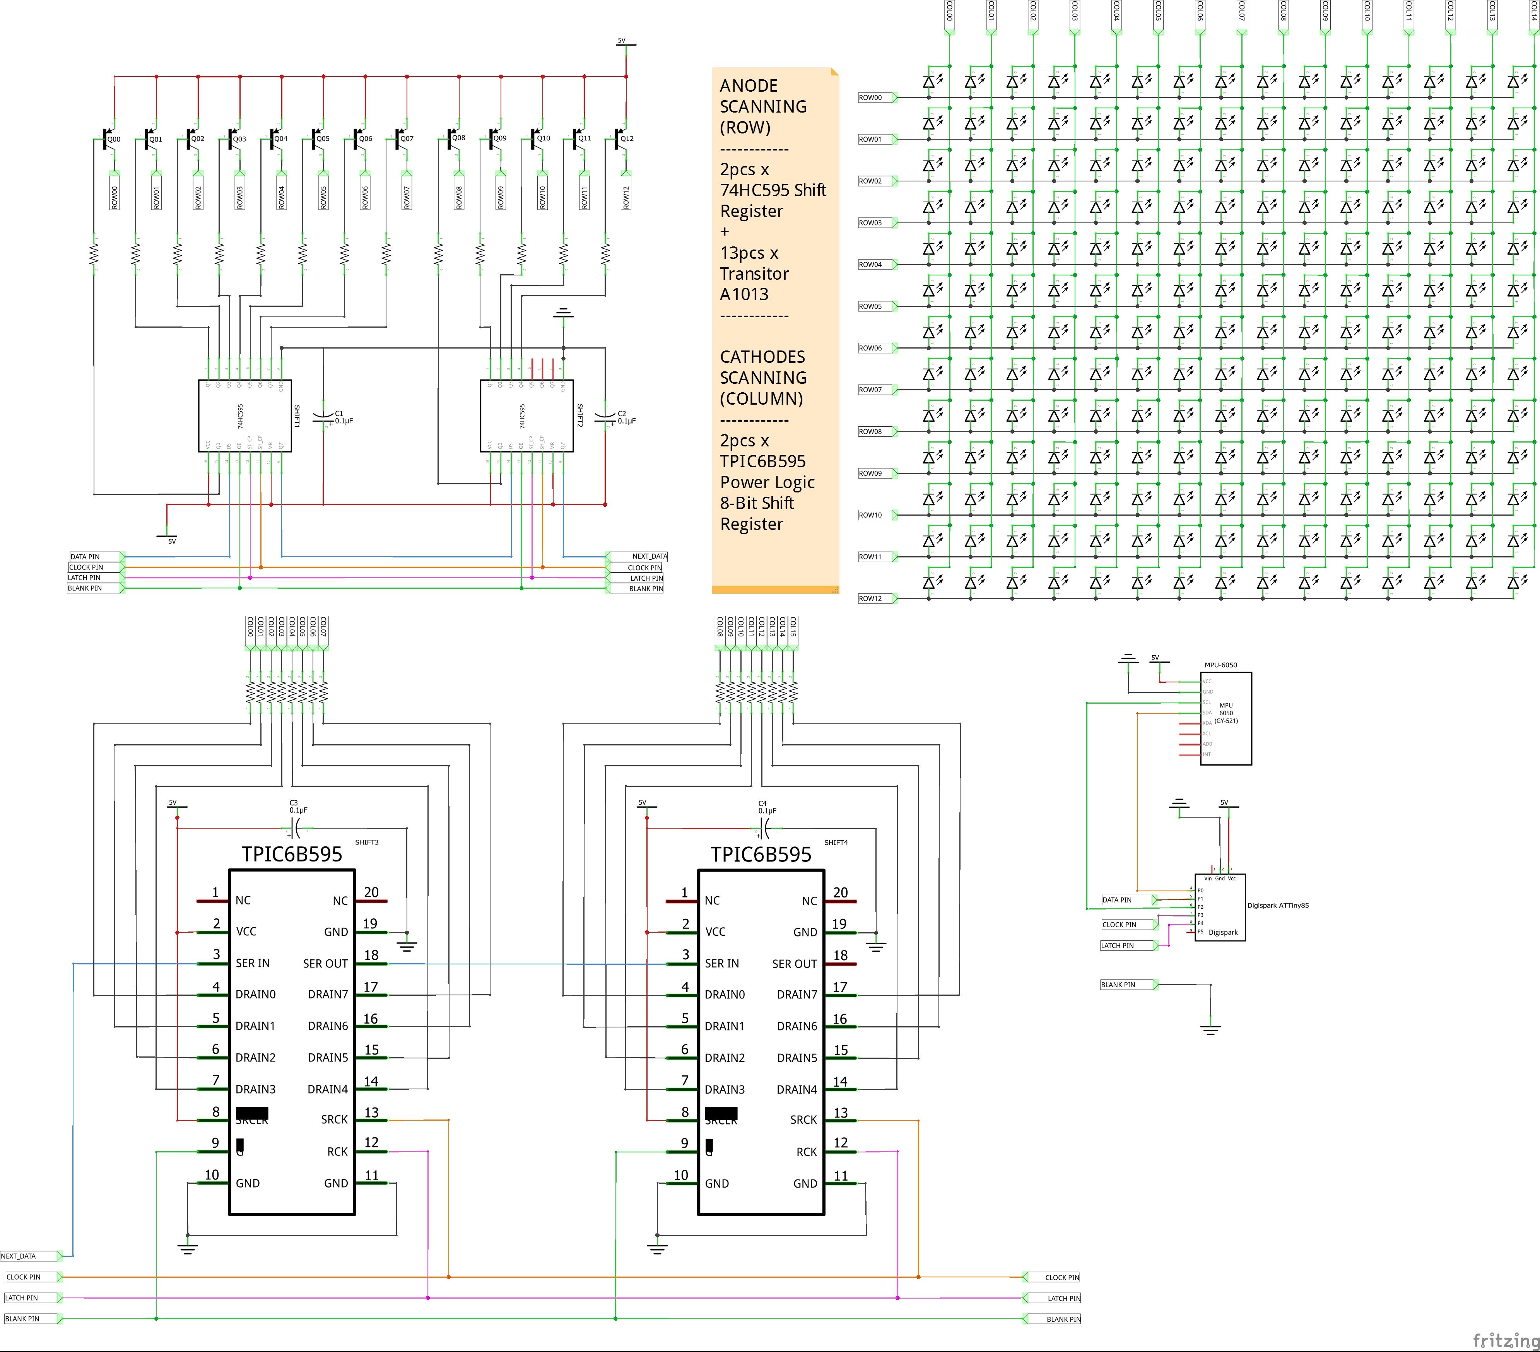Select capacitor C2 0.1µF
This screenshot has width=1540, height=1352.
pos(606,417)
